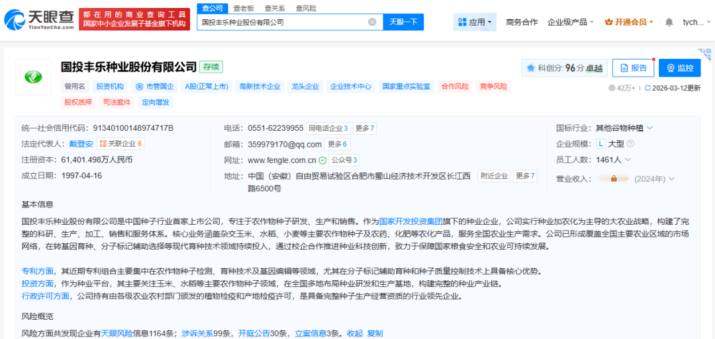Open the www.fengle.com.cn website link
This screenshot has width=715, height=339.
click(x=282, y=160)
